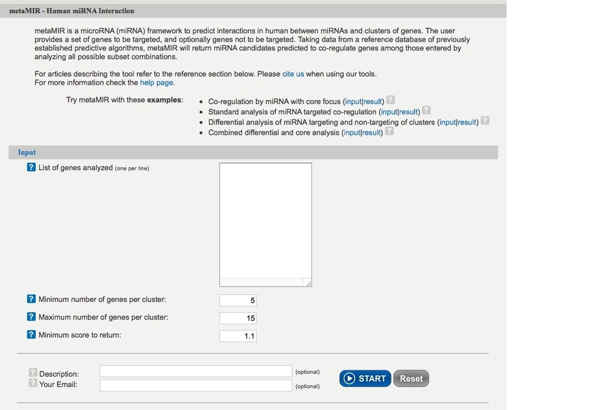Start the metaMIR analysis
601x410 pixels.
click(365, 378)
